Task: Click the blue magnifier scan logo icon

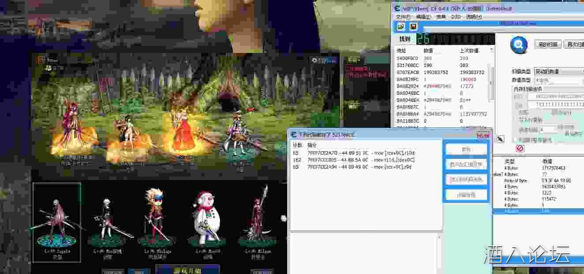Action: point(519,45)
